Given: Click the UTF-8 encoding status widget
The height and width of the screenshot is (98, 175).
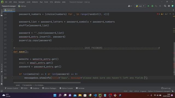Looking at the screenshot, I should [x=136, y=91].
